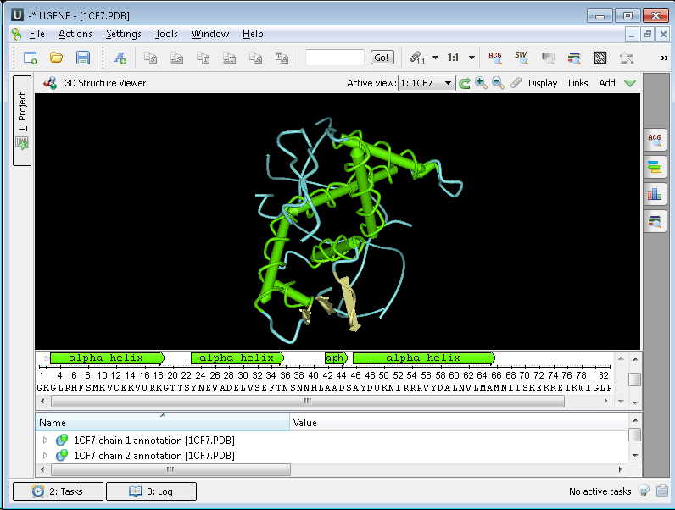Open the File menu
This screenshot has height=510, width=675.
tap(36, 34)
